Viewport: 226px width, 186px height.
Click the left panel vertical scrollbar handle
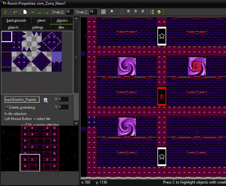(76, 57)
